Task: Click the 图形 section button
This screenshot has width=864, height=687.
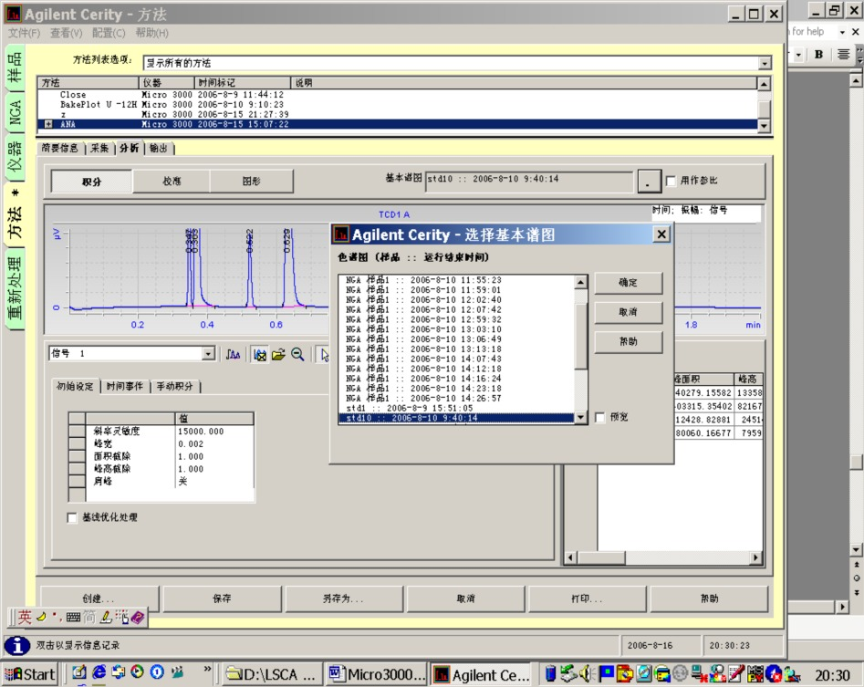Action: (251, 182)
